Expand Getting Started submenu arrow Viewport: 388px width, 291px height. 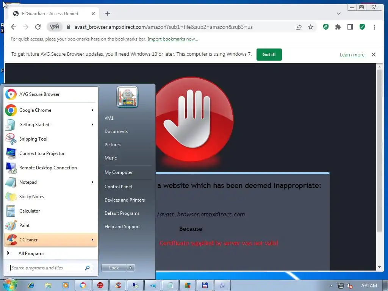(x=92, y=124)
